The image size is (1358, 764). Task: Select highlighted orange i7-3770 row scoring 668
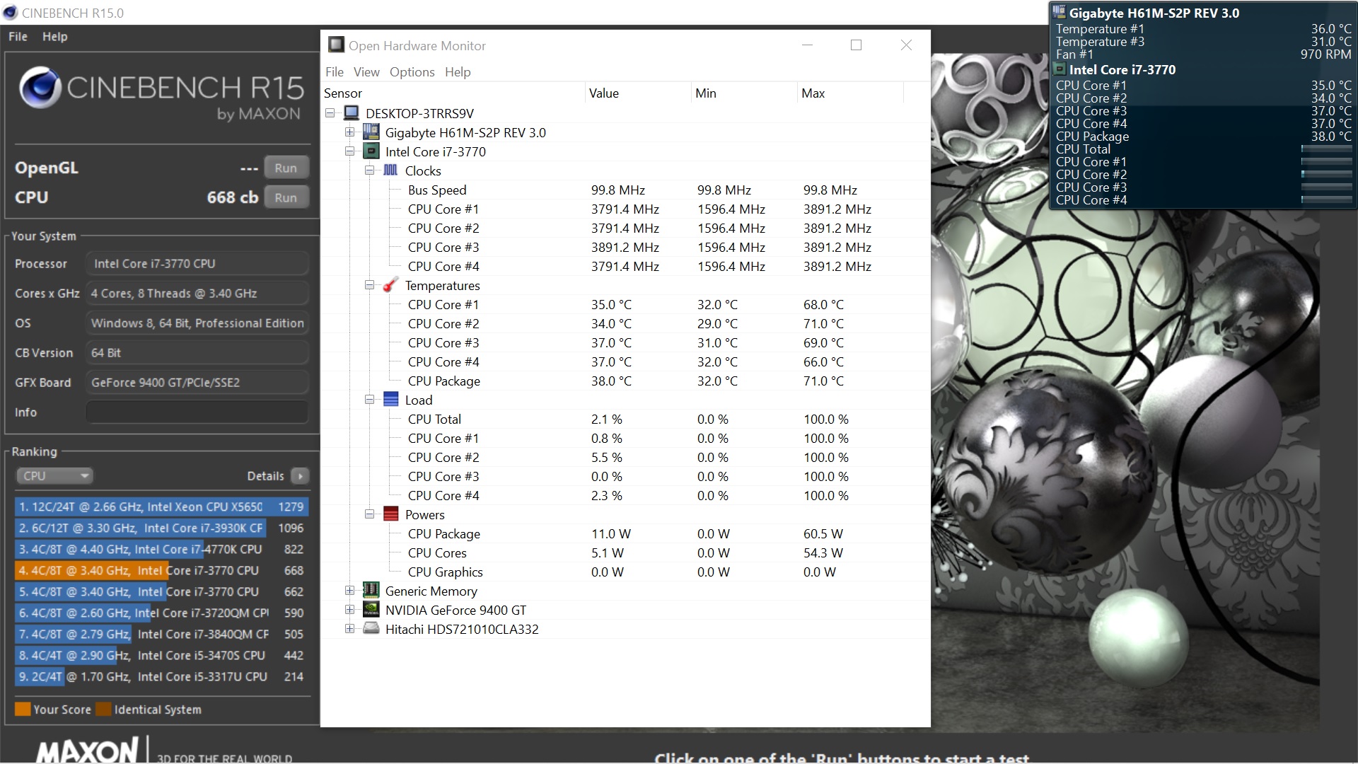tap(161, 571)
